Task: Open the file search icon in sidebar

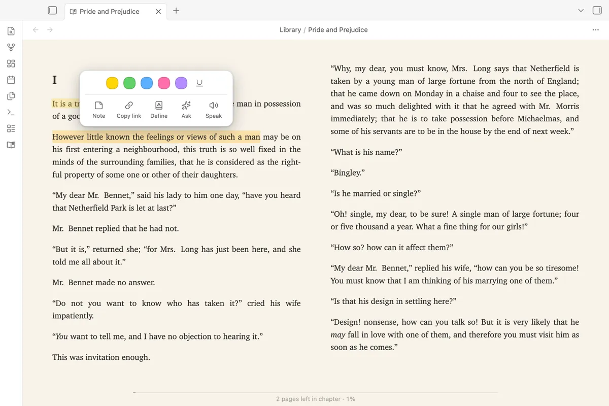Action: 11,31
